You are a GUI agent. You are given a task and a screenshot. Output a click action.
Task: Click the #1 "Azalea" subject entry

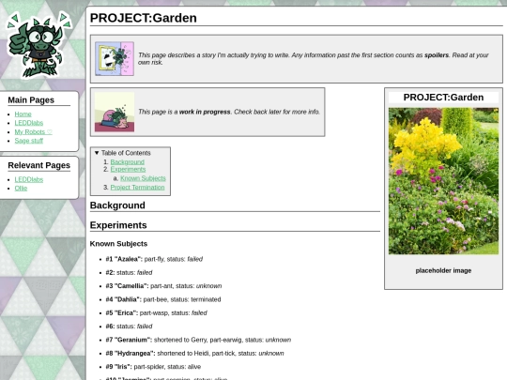click(x=154, y=259)
